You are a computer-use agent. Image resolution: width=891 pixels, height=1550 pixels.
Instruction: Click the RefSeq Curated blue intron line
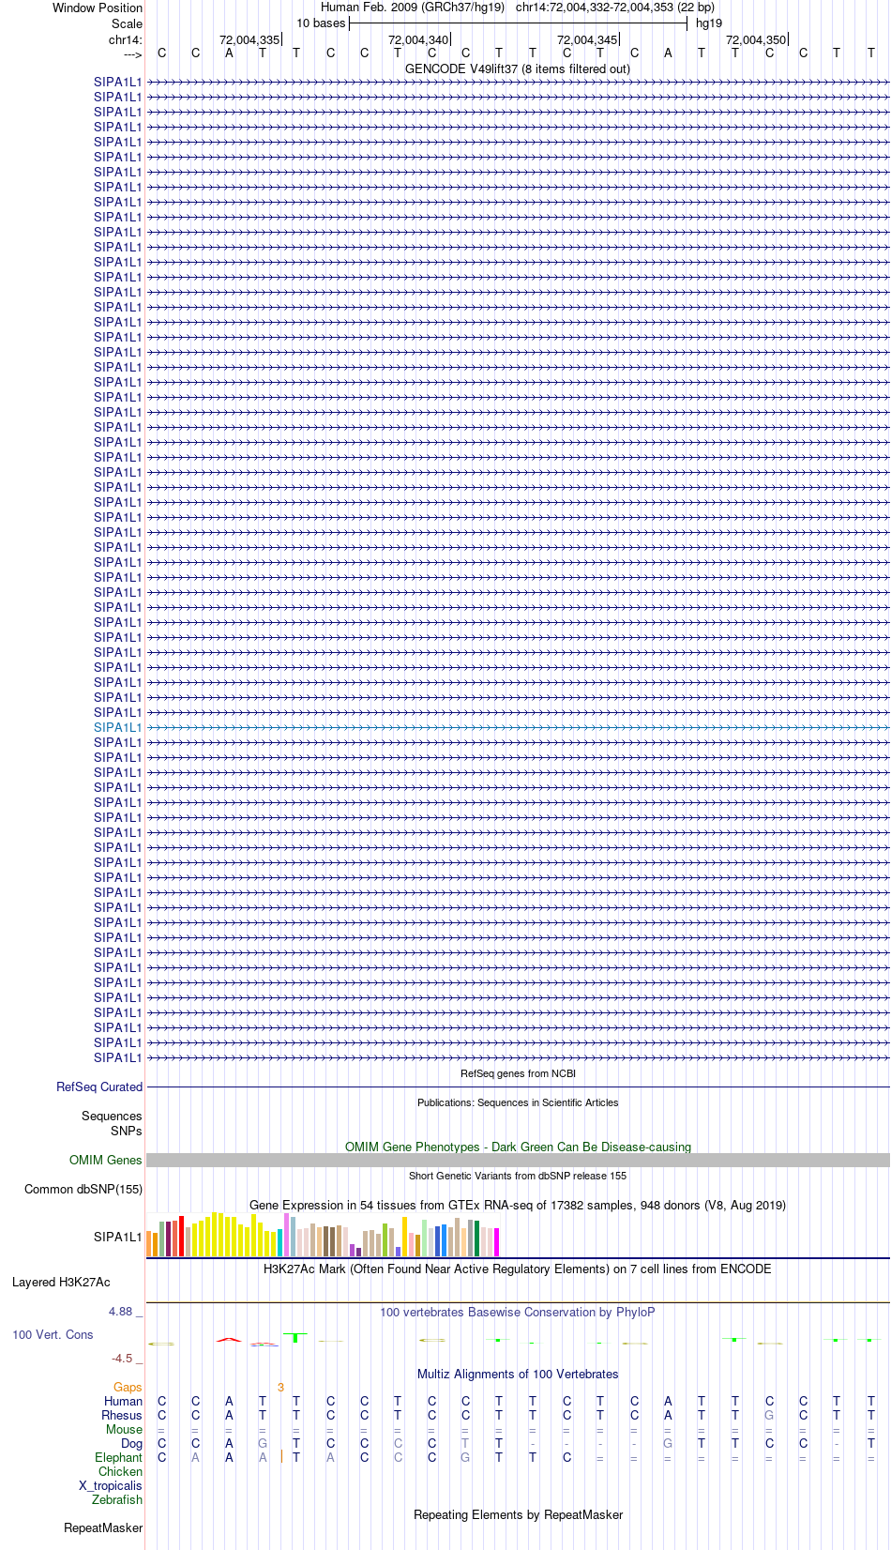point(518,1087)
